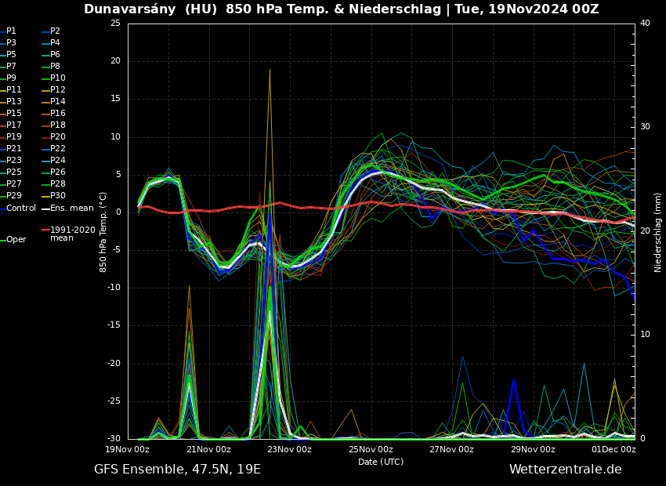Click the 27Nov 00z date tick label
The image size is (666, 486).
(x=451, y=450)
